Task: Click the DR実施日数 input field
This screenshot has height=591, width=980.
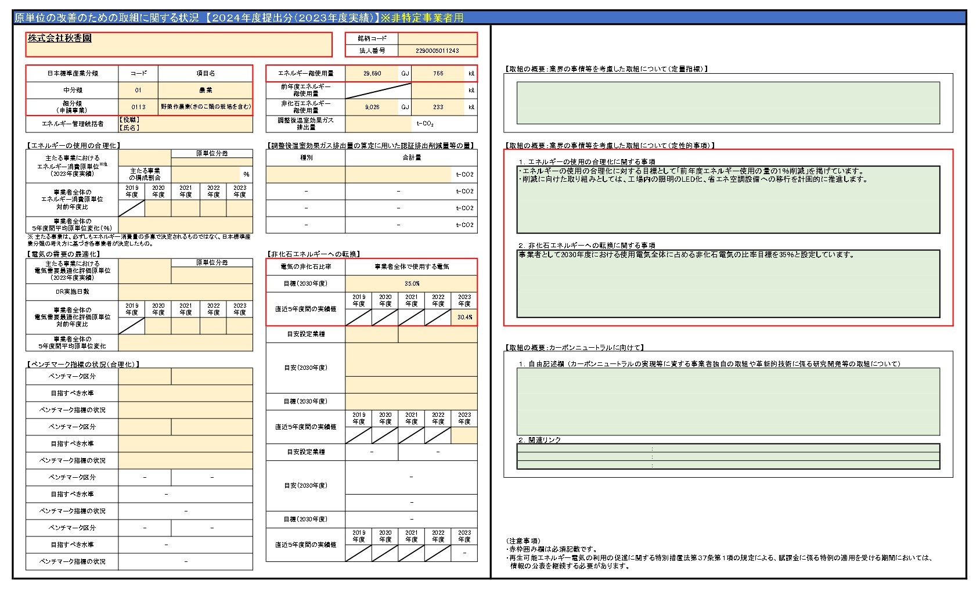Action: click(186, 291)
